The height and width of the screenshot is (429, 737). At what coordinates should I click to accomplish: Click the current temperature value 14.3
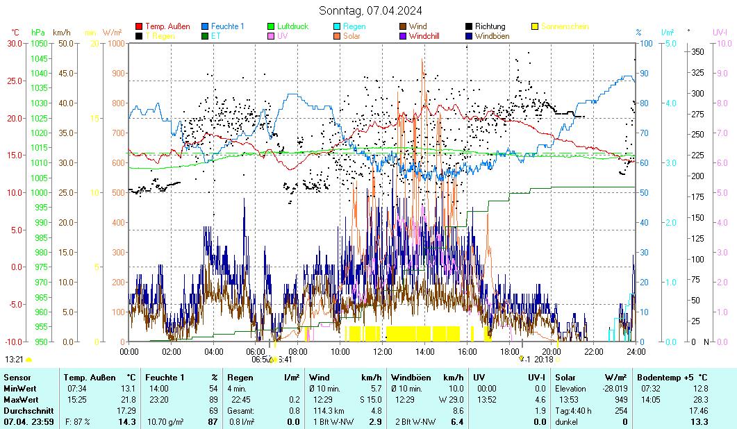pyautogui.click(x=127, y=422)
